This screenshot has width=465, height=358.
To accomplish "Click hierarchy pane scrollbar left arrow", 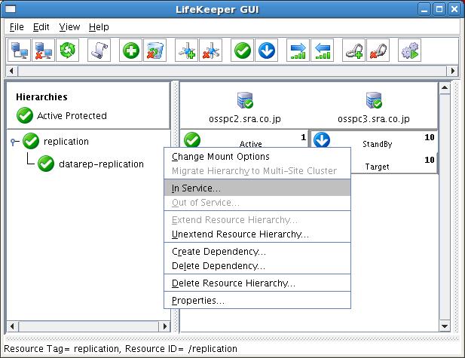I will coord(12,326).
